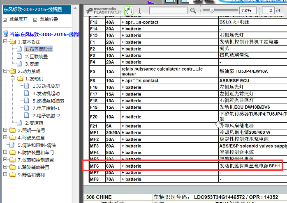
Task: Click page icon of 5.燃油泵和油表
Action: point(27,100)
